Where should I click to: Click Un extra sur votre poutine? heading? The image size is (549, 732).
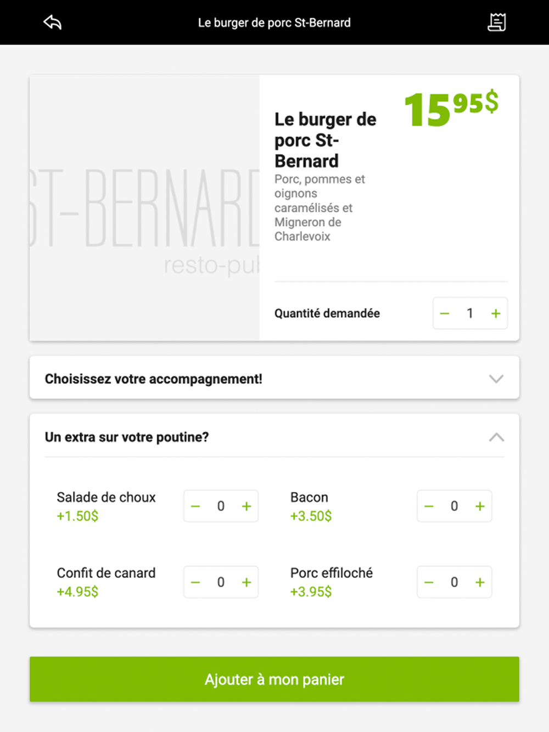[x=127, y=437]
